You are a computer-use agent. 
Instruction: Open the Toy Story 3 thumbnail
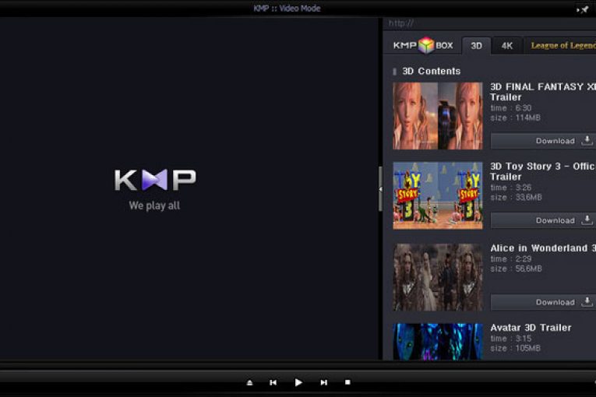(438, 195)
